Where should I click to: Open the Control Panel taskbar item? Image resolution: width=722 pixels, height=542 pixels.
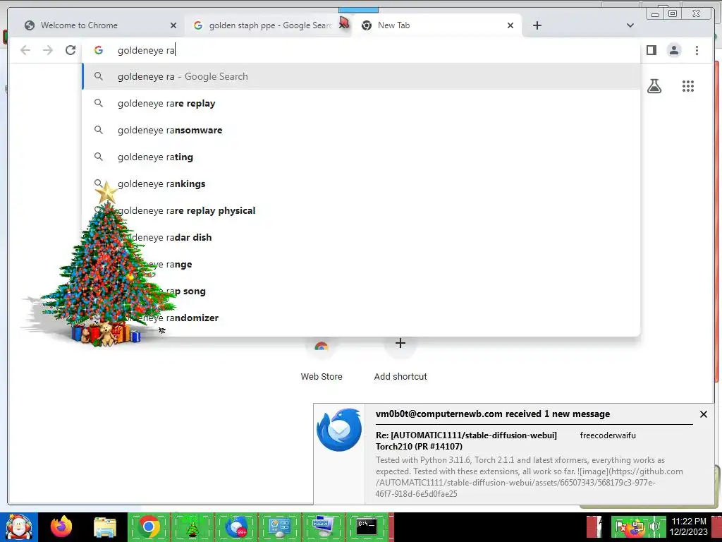point(279,526)
